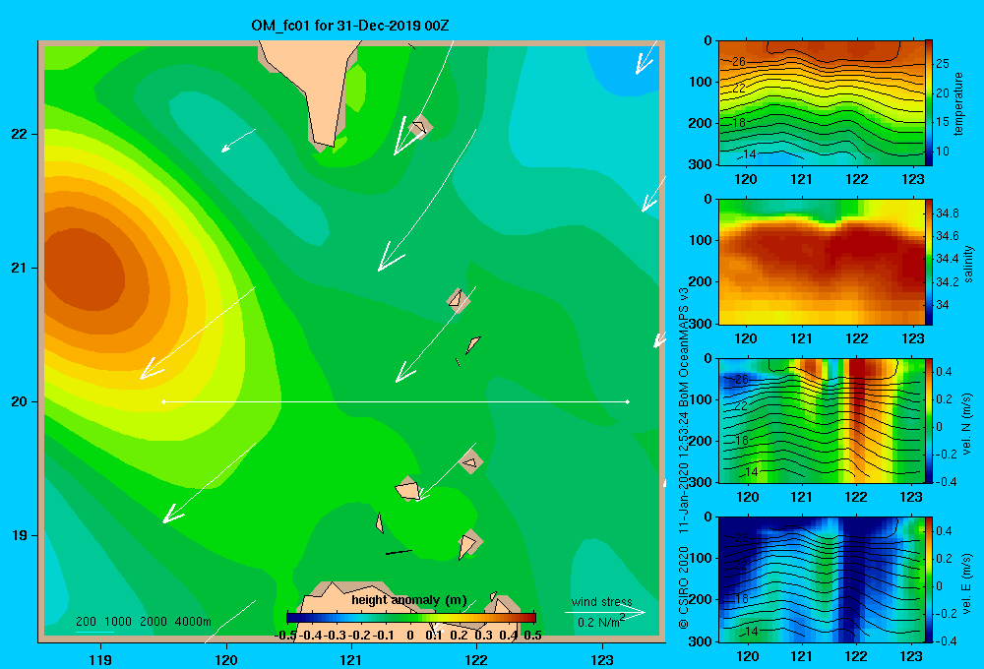Click longitude tick label 121 on main map
This screenshot has height=669, width=984.
pyautogui.click(x=351, y=659)
